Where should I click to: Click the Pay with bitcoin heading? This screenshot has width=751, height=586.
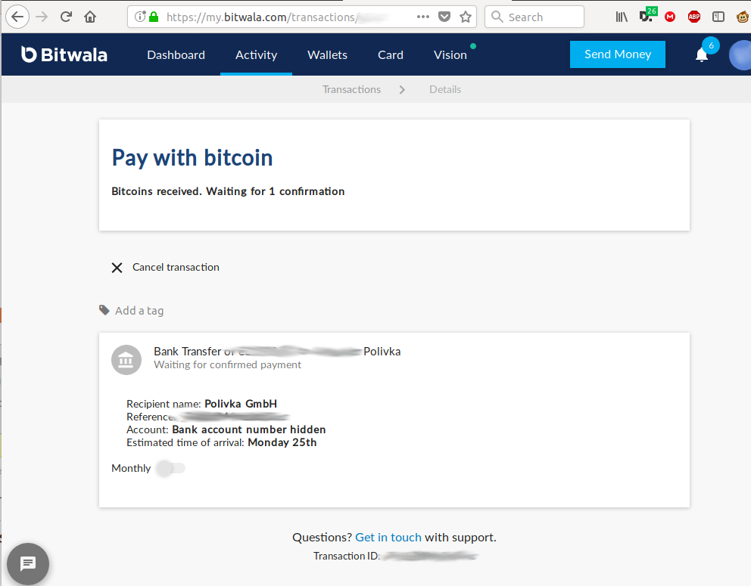pos(192,158)
